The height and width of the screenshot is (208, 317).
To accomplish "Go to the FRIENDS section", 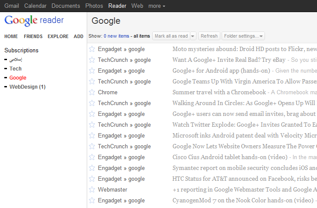I will (x=33, y=36).
